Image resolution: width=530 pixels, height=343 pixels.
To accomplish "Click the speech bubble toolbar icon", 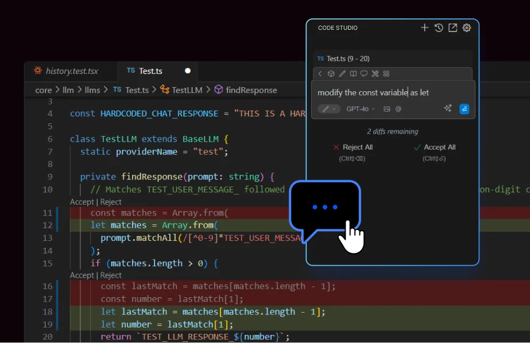I will click(x=364, y=73).
